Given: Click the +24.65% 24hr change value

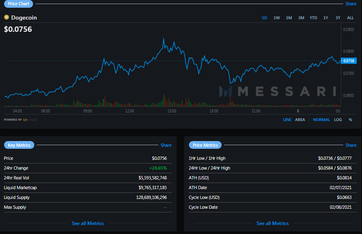Looking at the screenshot, I should pos(158,168).
